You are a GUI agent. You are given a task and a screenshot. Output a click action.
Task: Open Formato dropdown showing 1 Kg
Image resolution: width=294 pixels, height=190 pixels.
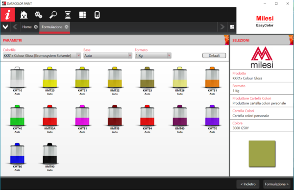tap(153, 56)
